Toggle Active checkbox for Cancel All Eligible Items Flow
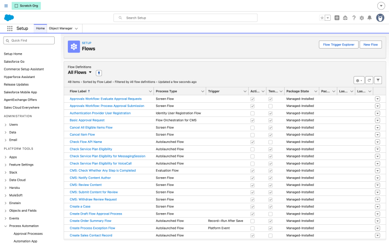The height and width of the screenshot is (243, 389). (x=252, y=128)
